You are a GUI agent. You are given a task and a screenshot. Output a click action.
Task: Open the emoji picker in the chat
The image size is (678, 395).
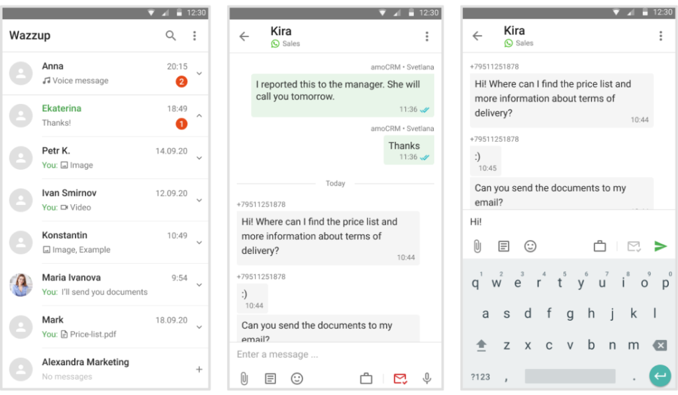297,378
